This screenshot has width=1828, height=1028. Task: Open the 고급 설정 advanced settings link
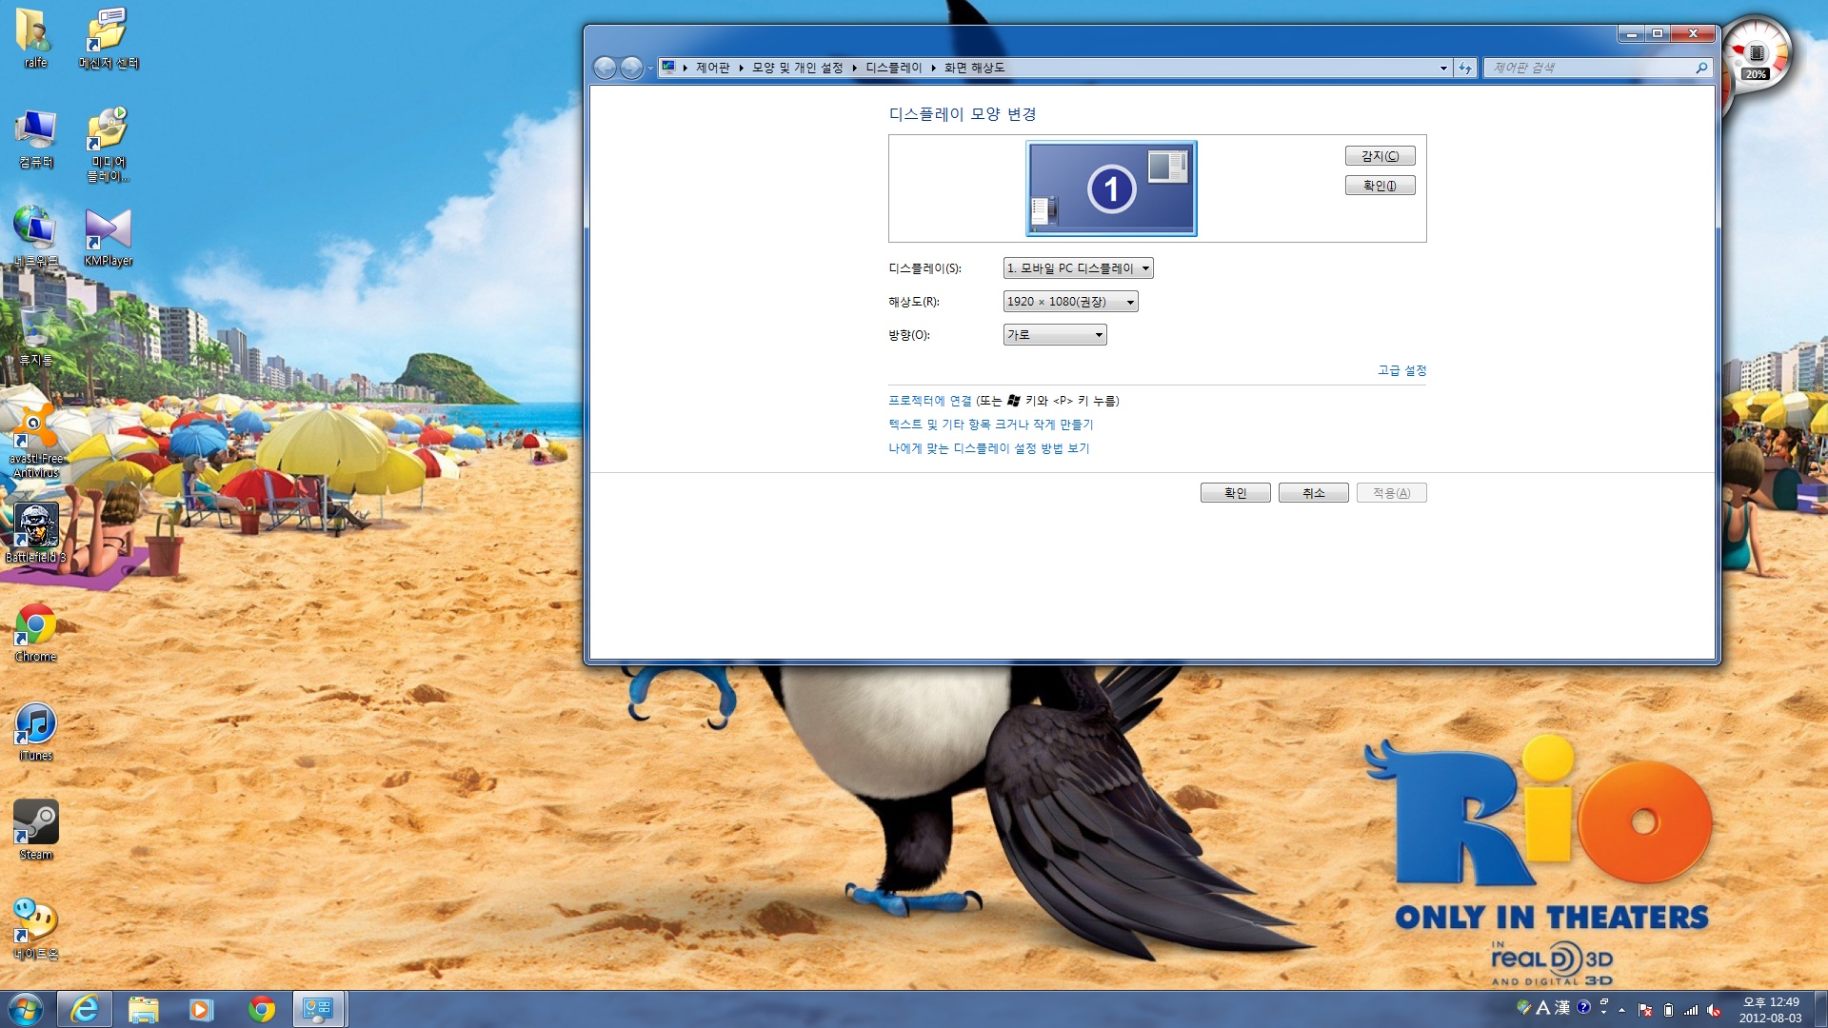tap(1401, 370)
